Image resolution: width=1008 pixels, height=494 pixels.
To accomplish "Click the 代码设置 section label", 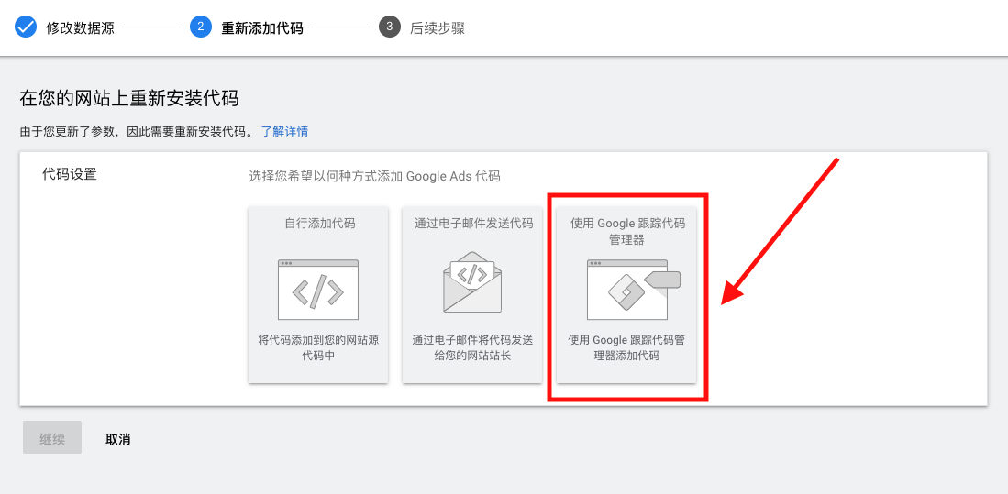I will point(70,174).
